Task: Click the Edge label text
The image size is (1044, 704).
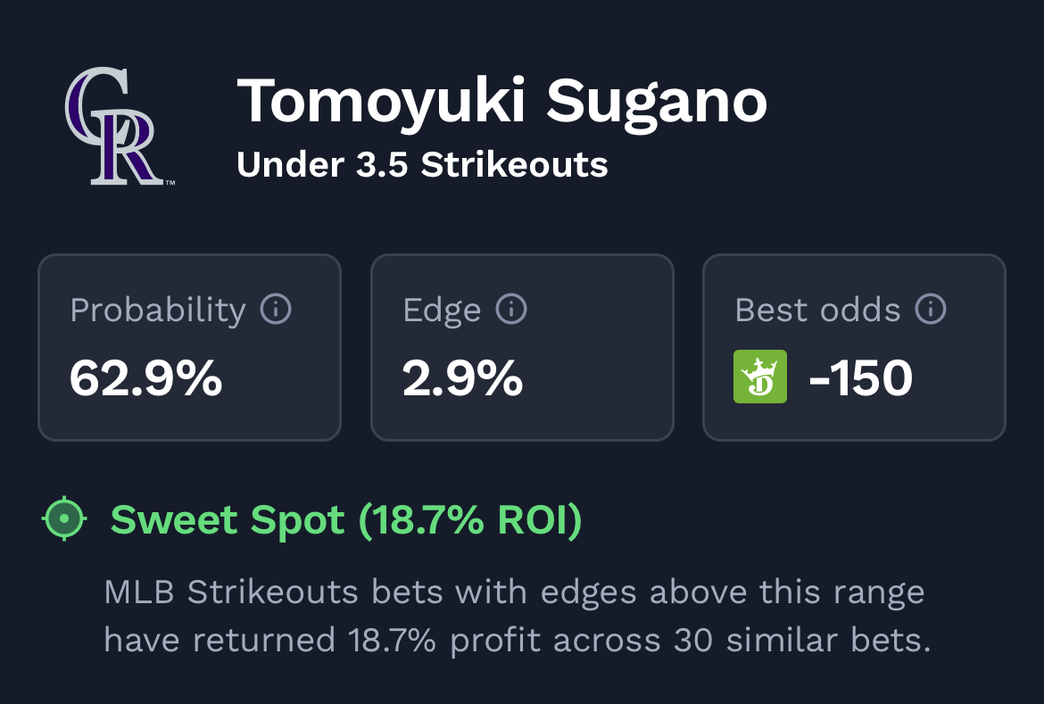Action: [x=442, y=311]
